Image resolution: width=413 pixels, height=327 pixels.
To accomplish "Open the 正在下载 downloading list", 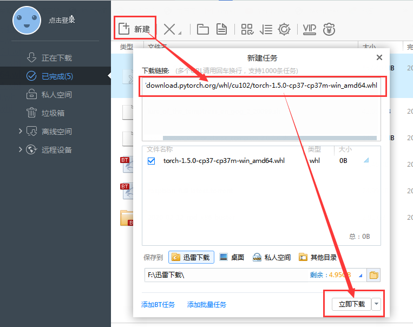I will point(57,58).
